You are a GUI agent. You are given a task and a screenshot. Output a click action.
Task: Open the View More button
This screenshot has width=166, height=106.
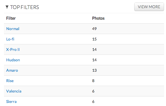pyautogui.click(x=149, y=7)
